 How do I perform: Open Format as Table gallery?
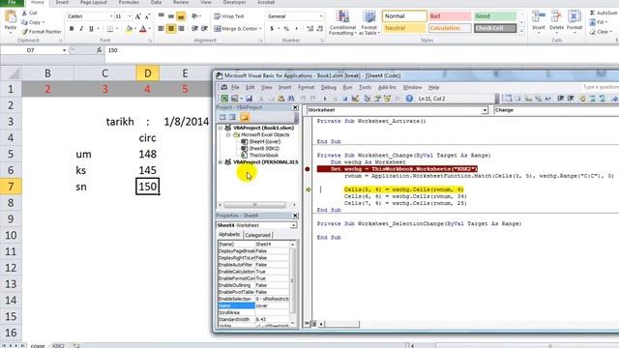[x=369, y=23]
